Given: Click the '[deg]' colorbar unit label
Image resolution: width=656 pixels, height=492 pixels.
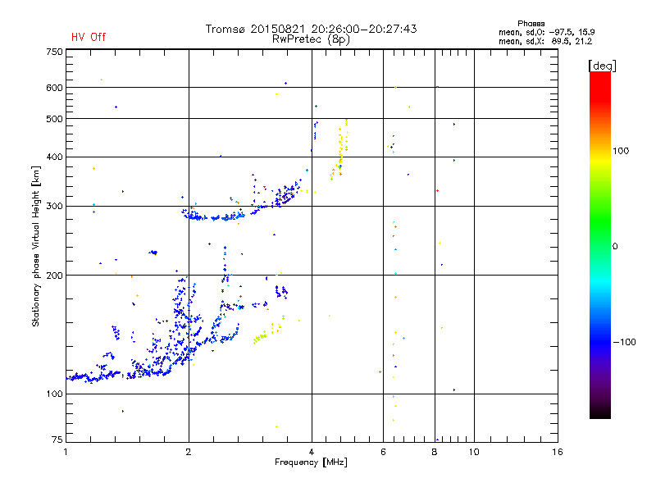Looking at the screenshot, I should coord(602,66).
